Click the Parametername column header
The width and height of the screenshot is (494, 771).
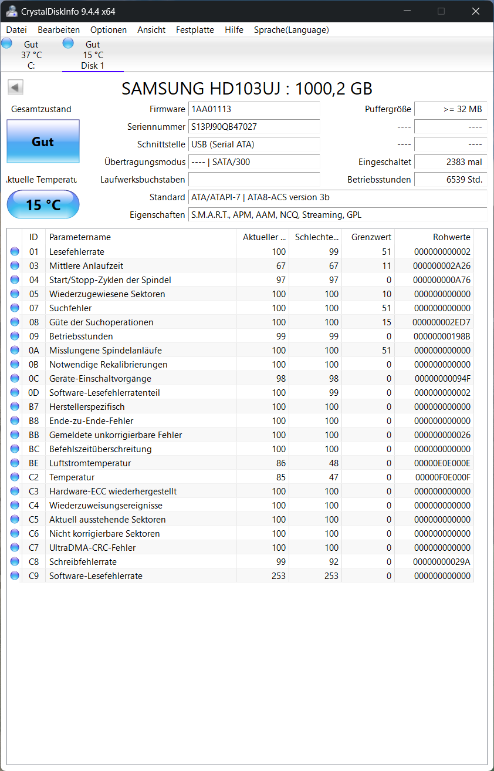click(141, 237)
